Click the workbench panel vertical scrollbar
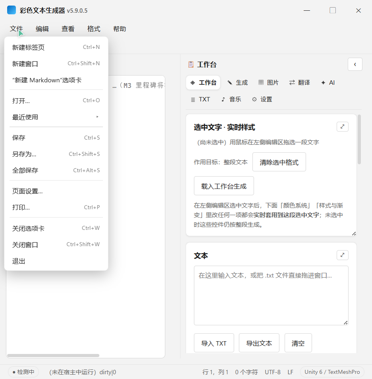This screenshot has height=379, width=372. click(359, 140)
